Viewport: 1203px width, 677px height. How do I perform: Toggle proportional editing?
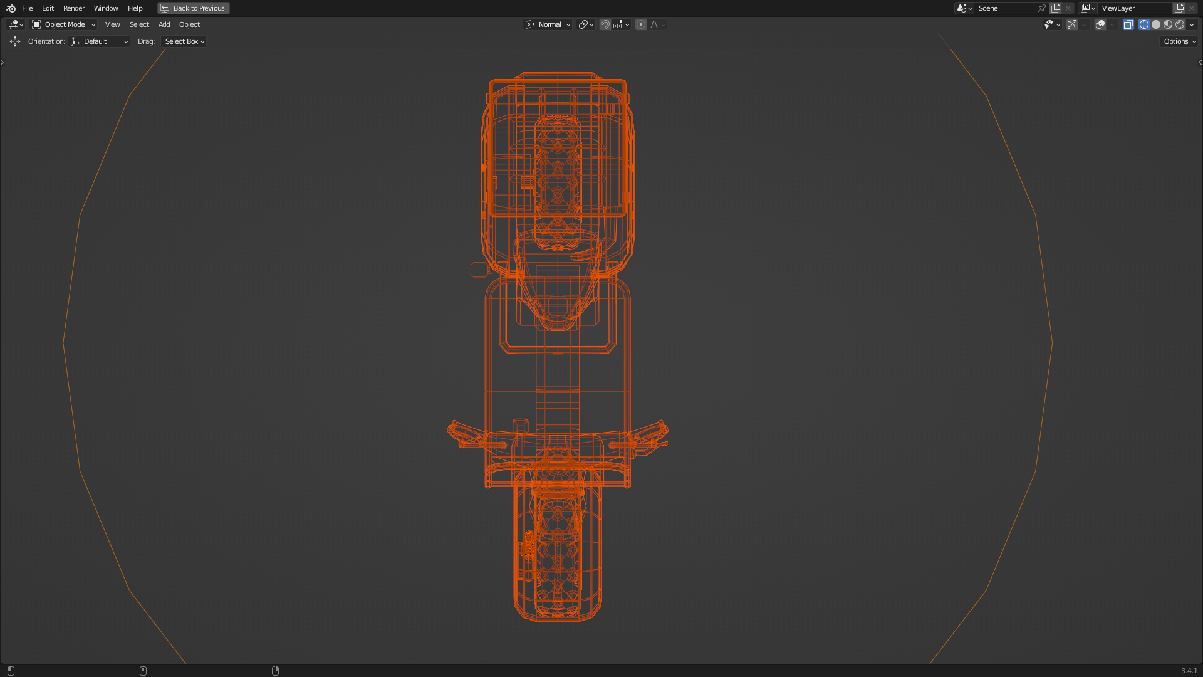640,24
